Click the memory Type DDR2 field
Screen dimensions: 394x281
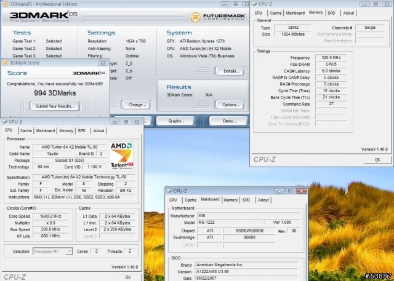(293, 28)
